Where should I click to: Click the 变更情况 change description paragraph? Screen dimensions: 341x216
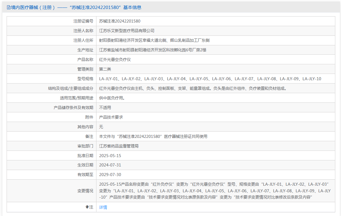point(215,191)
